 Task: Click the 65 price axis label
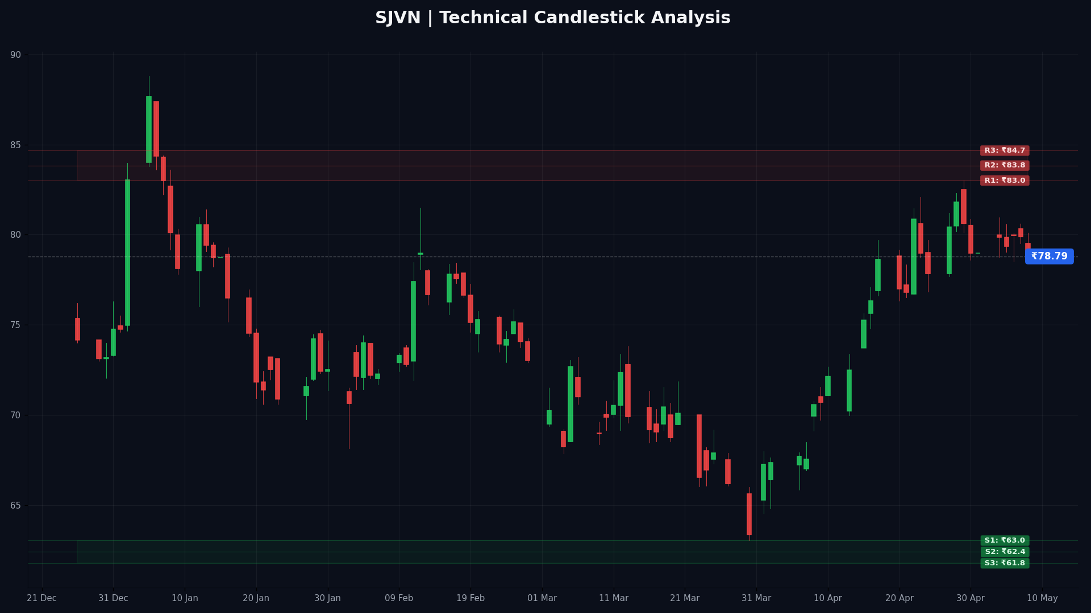[15, 505]
